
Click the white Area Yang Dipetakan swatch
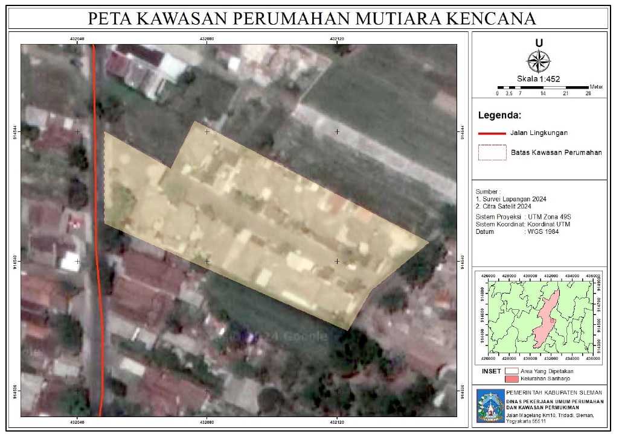(x=512, y=371)
